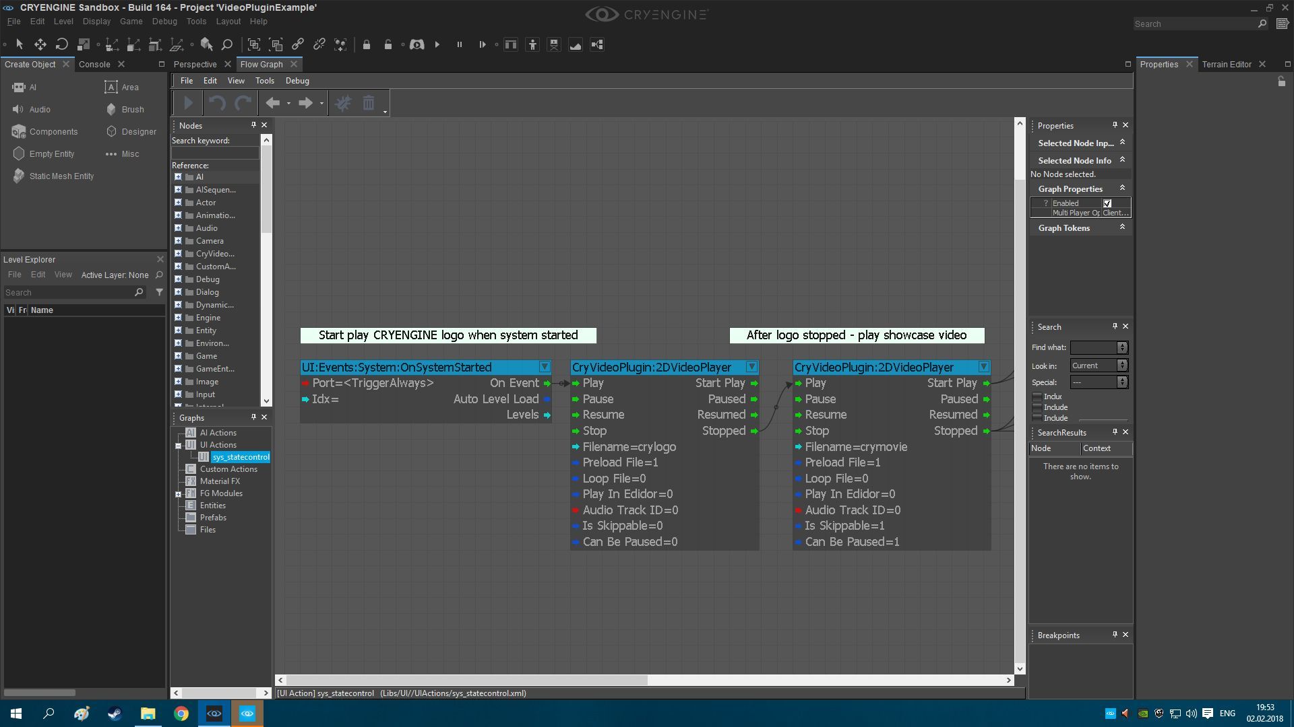Expand the AI folder in Nodes list

click(x=178, y=177)
